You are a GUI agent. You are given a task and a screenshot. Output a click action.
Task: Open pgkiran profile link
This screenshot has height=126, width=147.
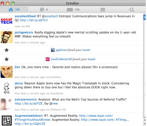(x=61, y=50)
